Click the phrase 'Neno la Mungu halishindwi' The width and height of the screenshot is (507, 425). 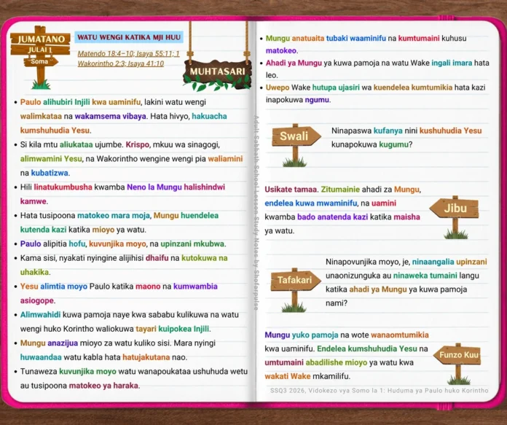coord(176,187)
